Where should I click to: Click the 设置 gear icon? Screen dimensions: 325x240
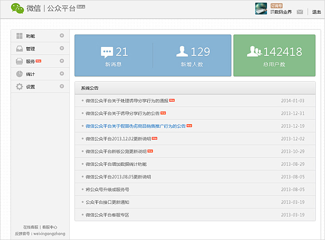coord(20,87)
